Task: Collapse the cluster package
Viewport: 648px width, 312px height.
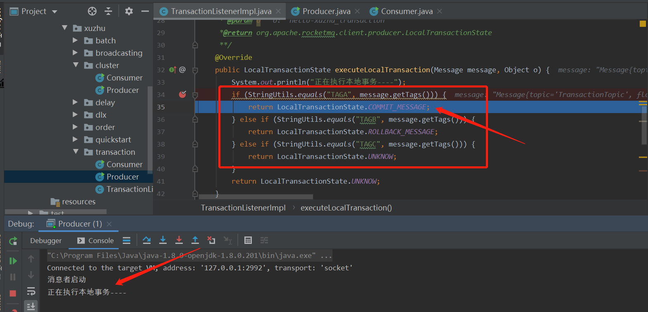Action: click(75, 65)
